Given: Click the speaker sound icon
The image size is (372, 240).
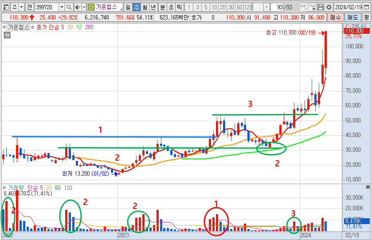Looking at the screenshot, I should [78, 8].
